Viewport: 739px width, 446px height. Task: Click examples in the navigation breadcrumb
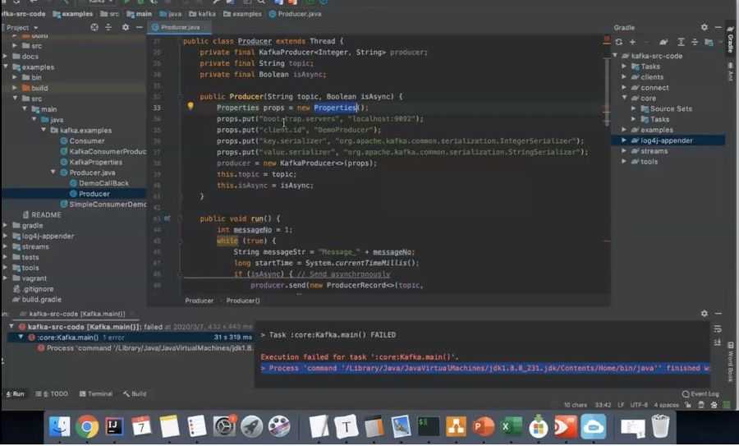tap(72, 14)
